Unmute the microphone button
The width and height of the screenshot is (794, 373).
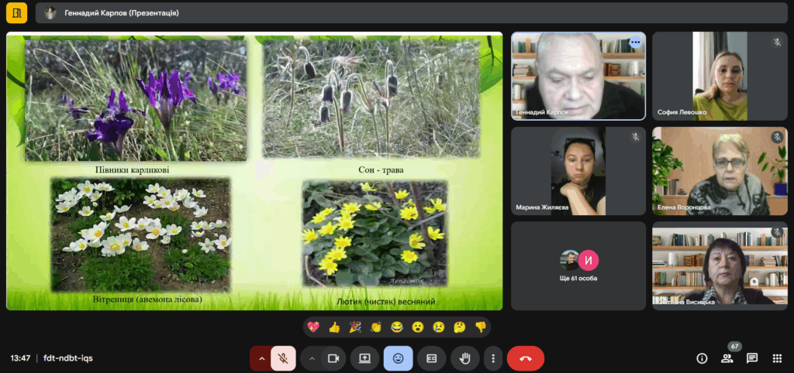coord(284,358)
